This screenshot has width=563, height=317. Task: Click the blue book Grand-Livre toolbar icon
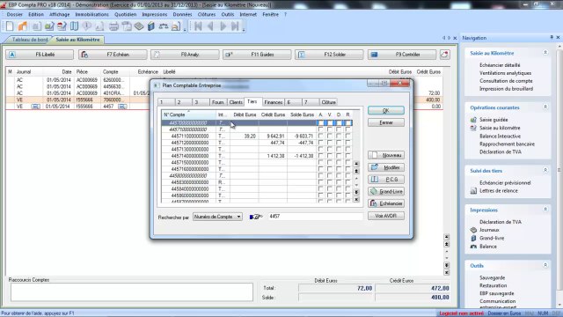[x=151, y=26]
